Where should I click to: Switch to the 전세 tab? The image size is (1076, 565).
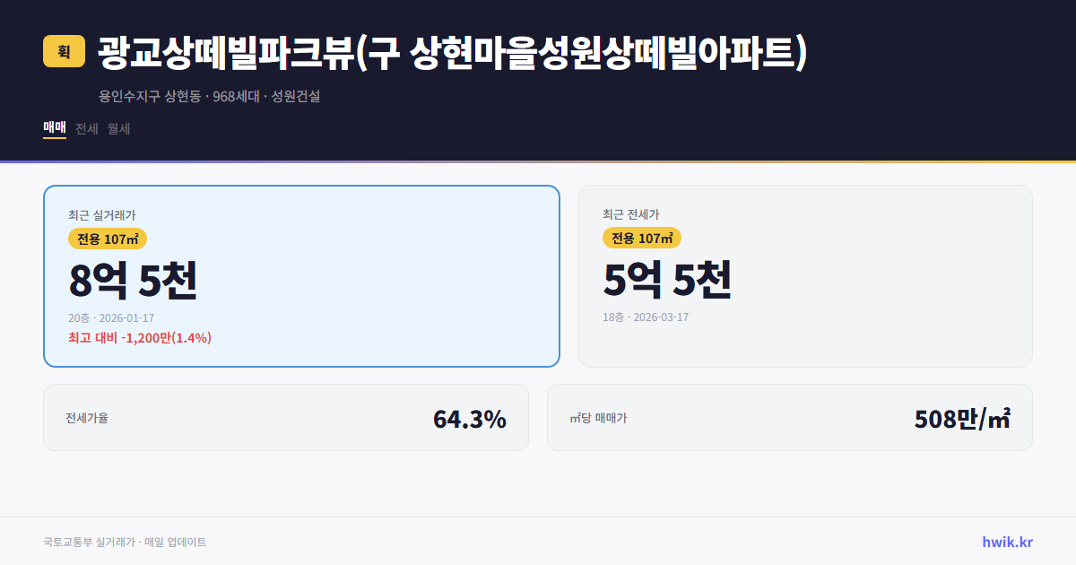(x=88, y=128)
